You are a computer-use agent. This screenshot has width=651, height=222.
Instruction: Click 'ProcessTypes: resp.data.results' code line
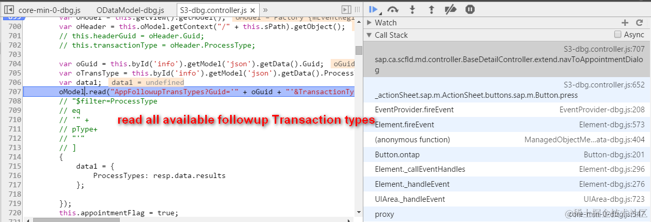pos(160,175)
